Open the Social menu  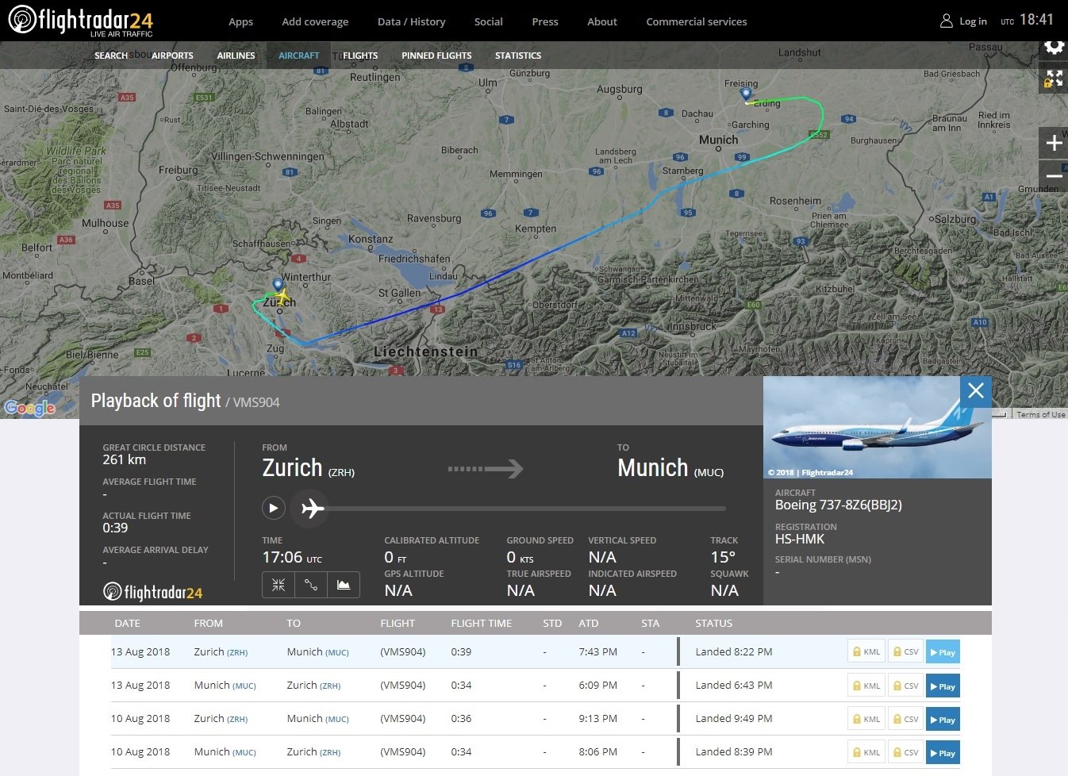click(x=488, y=21)
